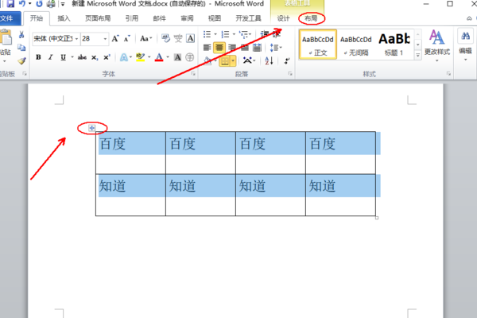The image size is (477, 318).
Task: Shrink font size with small A icon
Action: (x=127, y=39)
